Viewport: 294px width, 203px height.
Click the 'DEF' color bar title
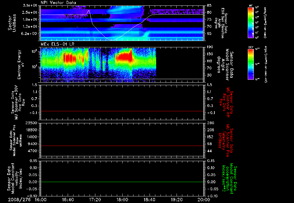click(251, 47)
